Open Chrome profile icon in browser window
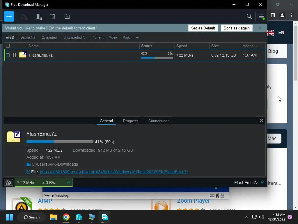 (x=282, y=15)
